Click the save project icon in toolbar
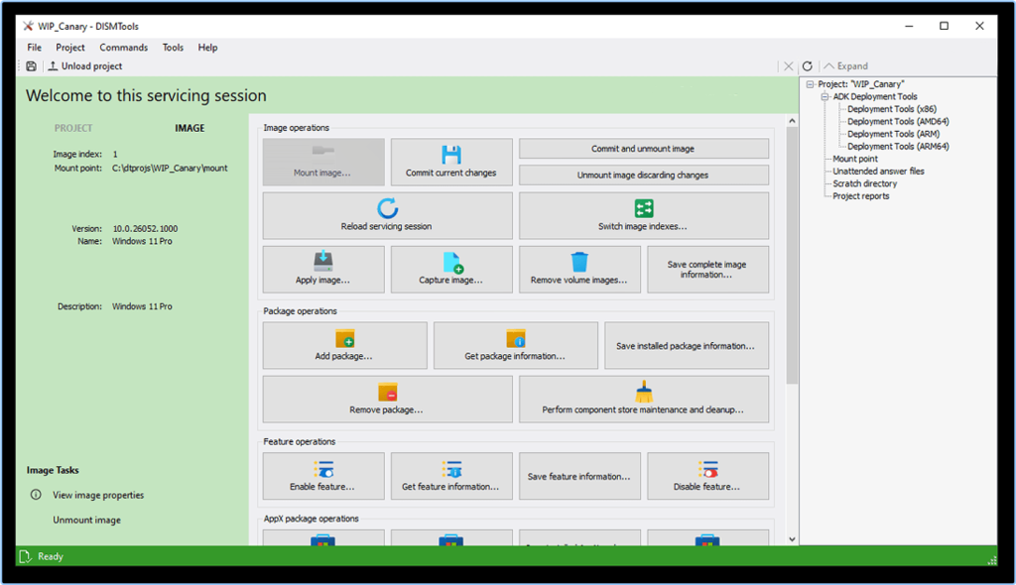 tap(31, 66)
